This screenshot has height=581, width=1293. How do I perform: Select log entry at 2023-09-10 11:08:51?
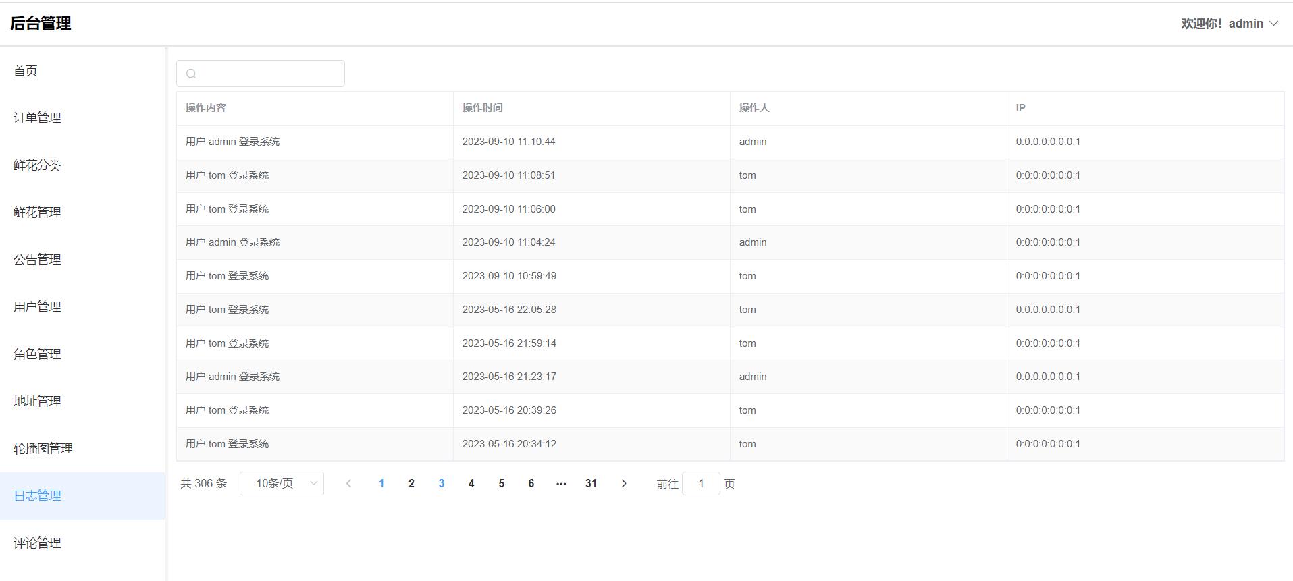(x=730, y=175)
